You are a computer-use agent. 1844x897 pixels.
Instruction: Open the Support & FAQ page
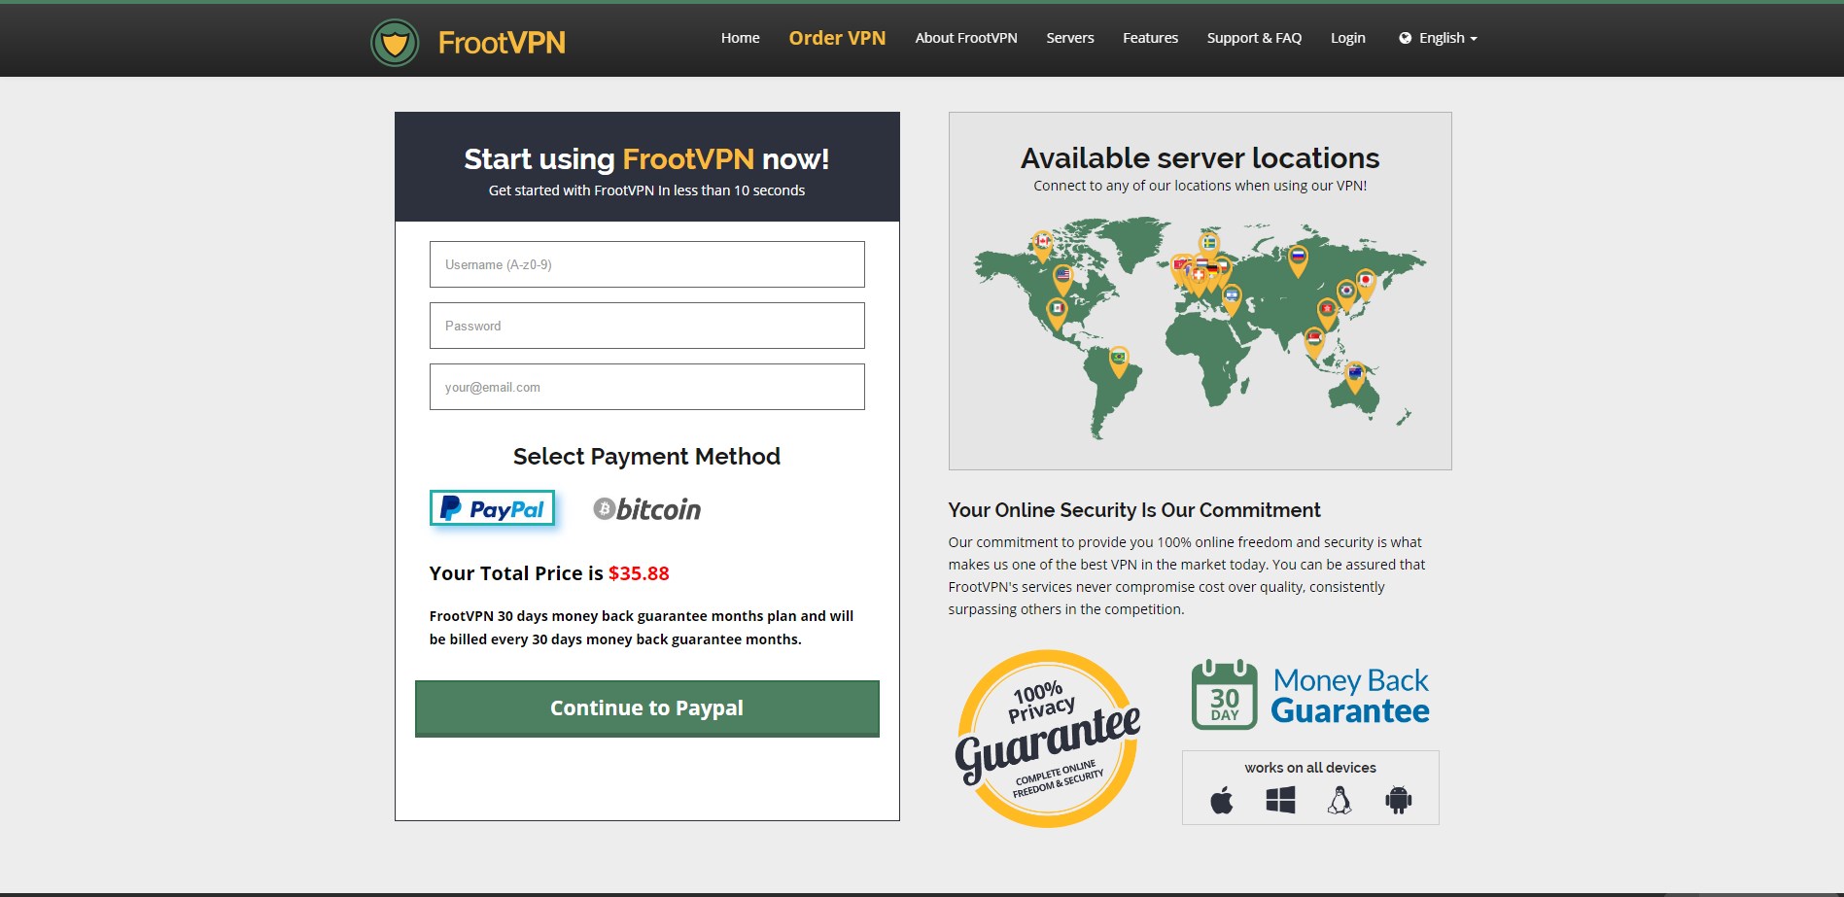(x=1254, y=38)
